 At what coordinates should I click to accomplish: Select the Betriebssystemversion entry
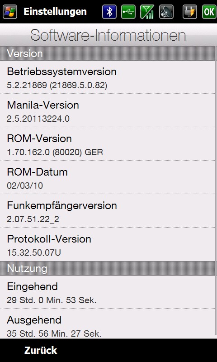coord(108,77)
